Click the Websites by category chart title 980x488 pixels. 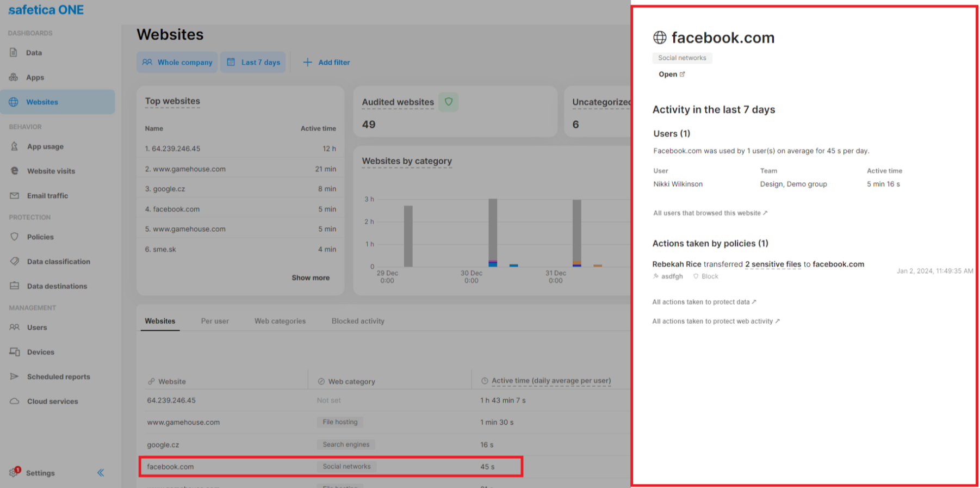407,161
